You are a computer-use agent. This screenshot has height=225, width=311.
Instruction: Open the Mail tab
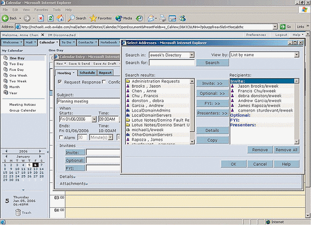[31, 42]
